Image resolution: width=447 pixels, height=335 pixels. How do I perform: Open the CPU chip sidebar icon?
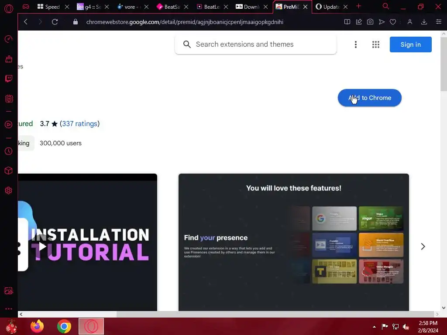(x=9, y=99)
